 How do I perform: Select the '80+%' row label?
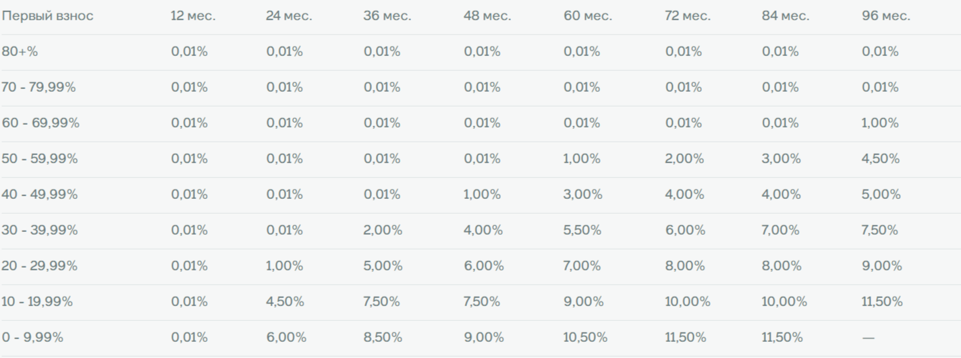[20, 52]
